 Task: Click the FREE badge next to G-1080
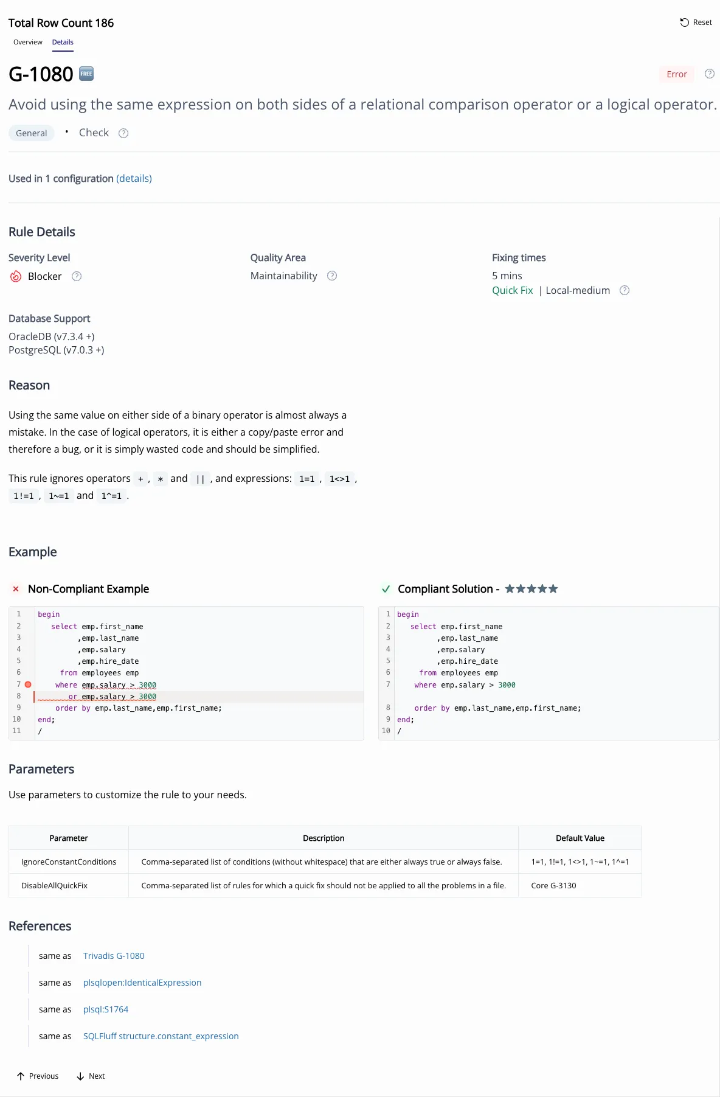[86, 74]
